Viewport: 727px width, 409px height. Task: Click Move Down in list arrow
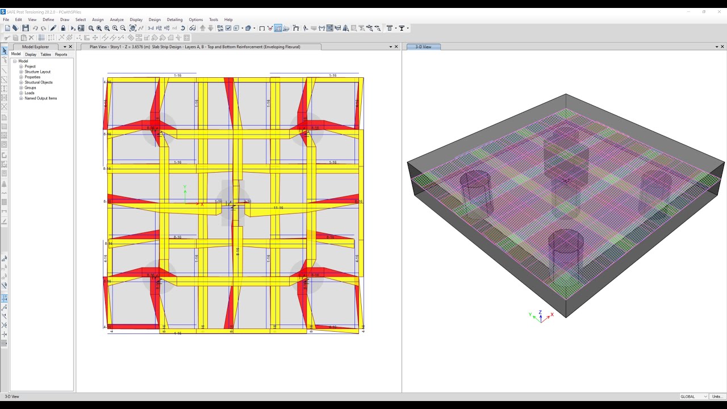pos(211,28)
